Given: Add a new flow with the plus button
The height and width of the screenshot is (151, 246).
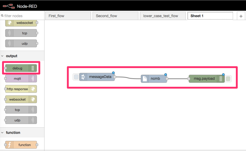Looking at the screenshot, I should click(241, 16).
